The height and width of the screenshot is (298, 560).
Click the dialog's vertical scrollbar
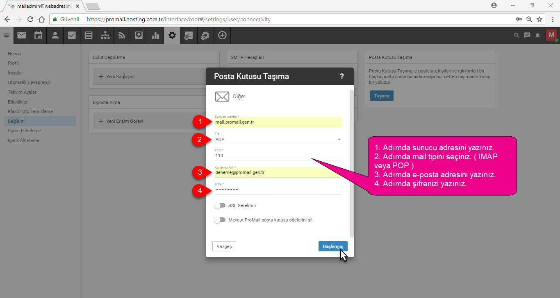351,164
